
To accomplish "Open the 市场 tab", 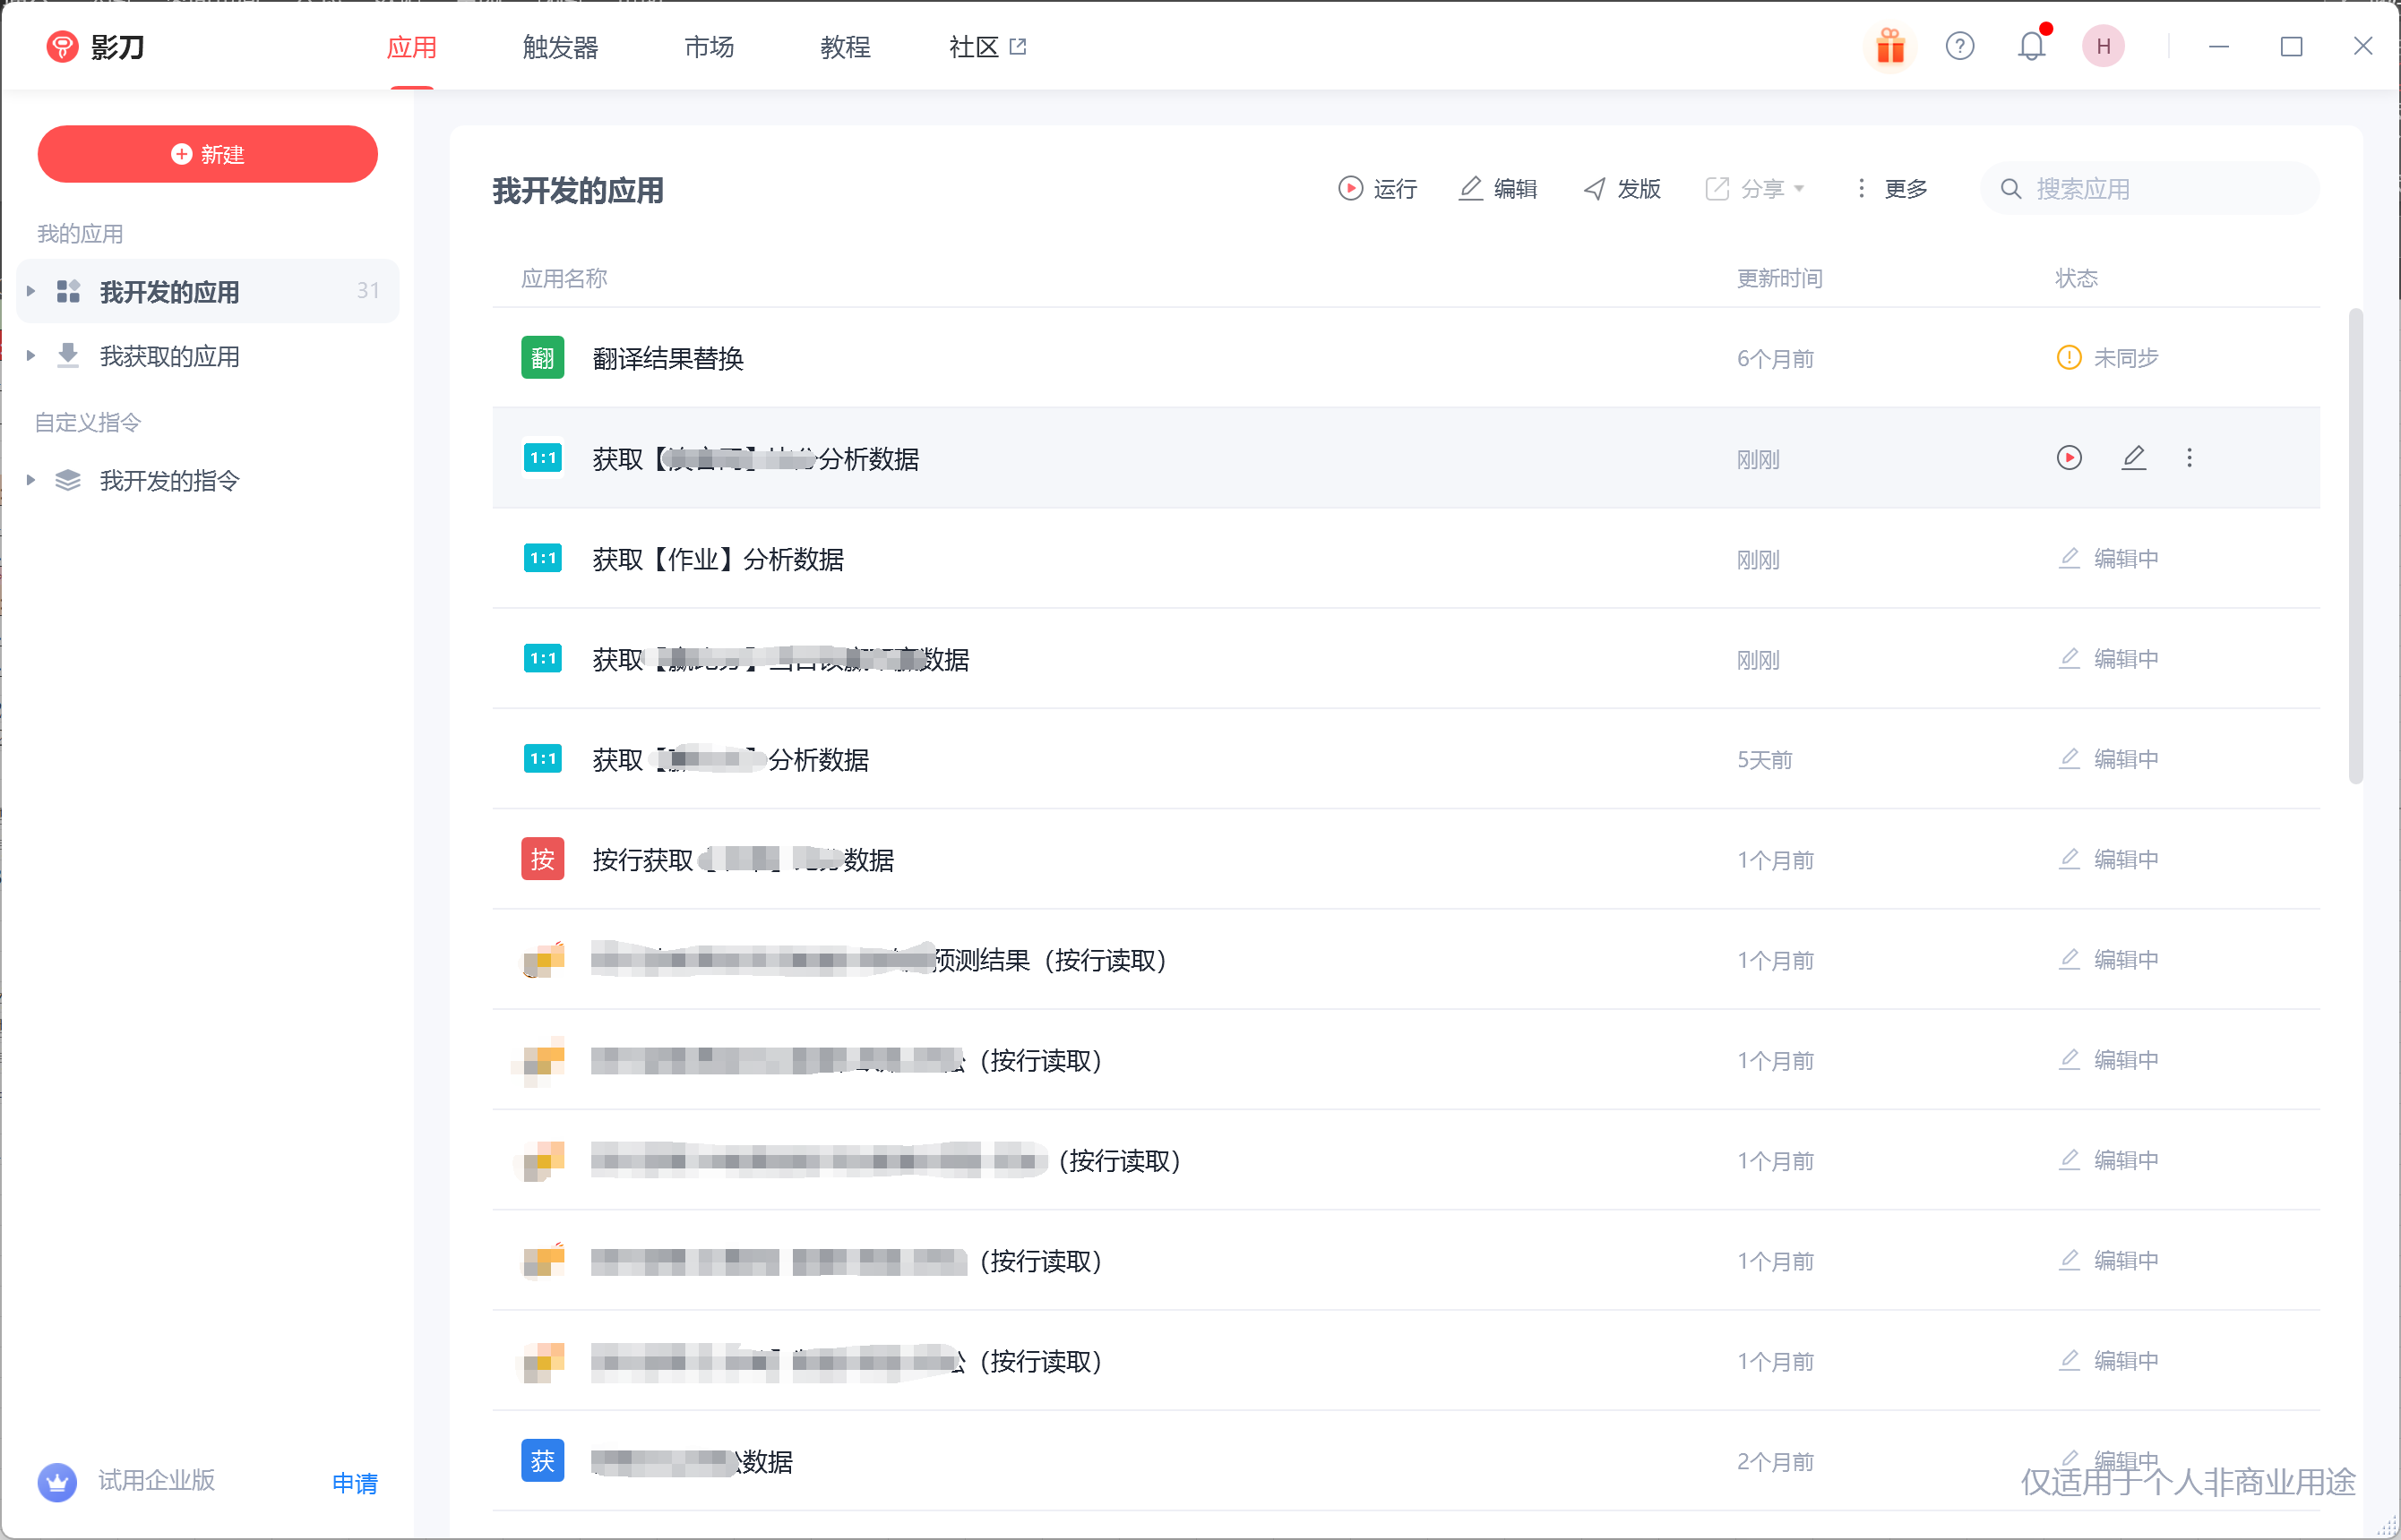I will tap(710, 47).
